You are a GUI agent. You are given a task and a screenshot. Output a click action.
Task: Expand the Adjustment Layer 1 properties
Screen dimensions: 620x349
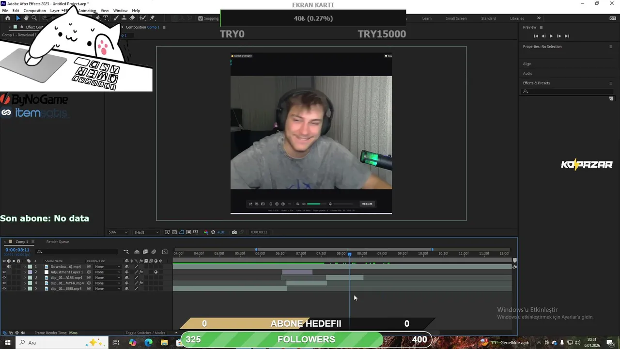point(25,272)
